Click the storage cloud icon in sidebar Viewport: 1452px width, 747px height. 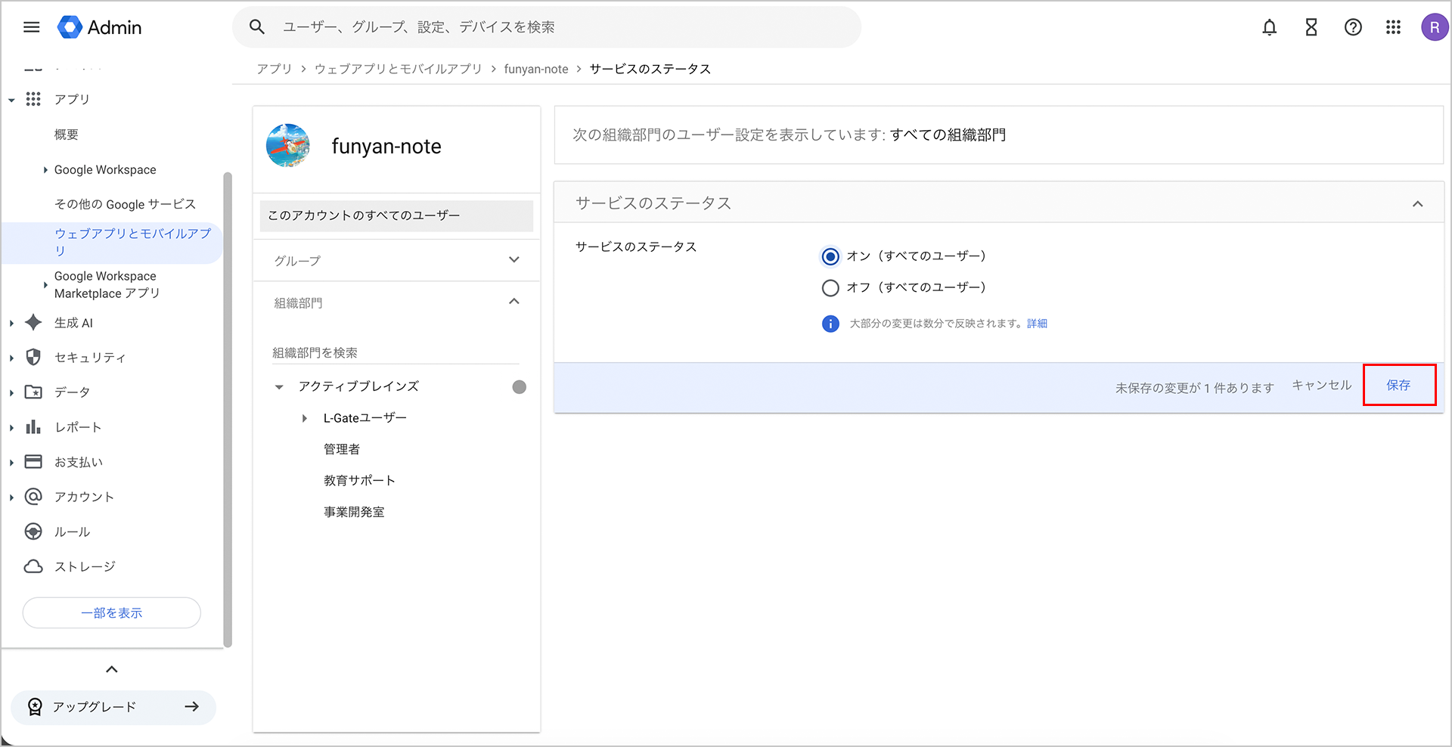33,566
